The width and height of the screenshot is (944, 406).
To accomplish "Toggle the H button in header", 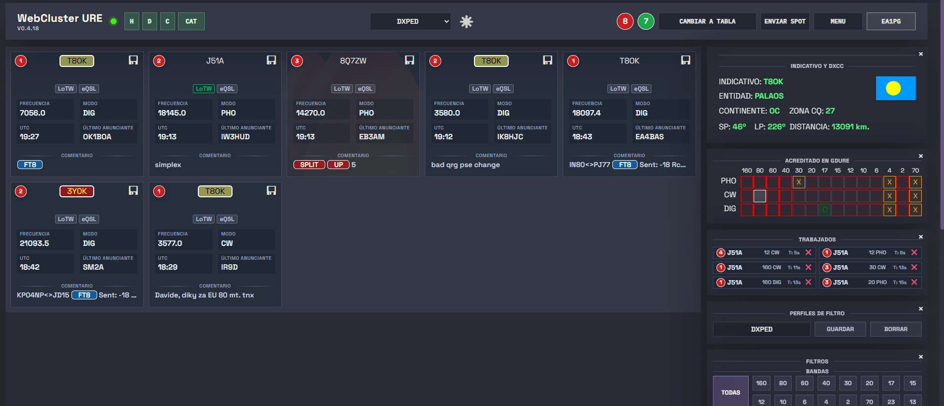I will tap(131, 21).
